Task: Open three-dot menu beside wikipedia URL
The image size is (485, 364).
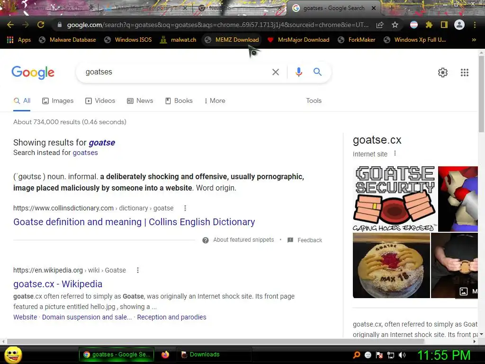Action: click(138, 270)
